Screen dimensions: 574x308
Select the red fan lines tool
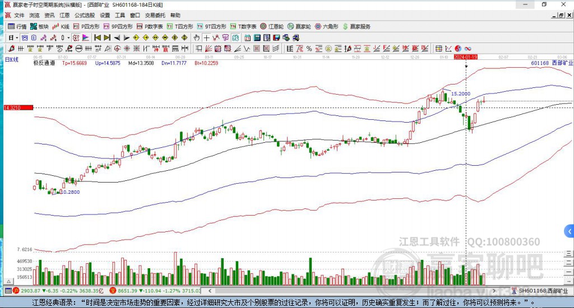coord(209,48)
